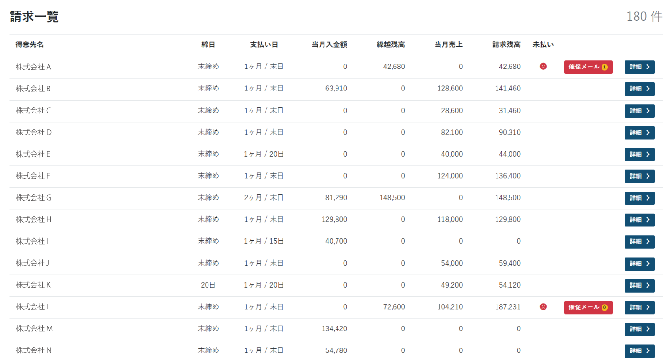Image resolution: width=671 pixels, height=361 pixels.
Task: Click the 繰越残高 column header
Action: (x=391, y=45)
